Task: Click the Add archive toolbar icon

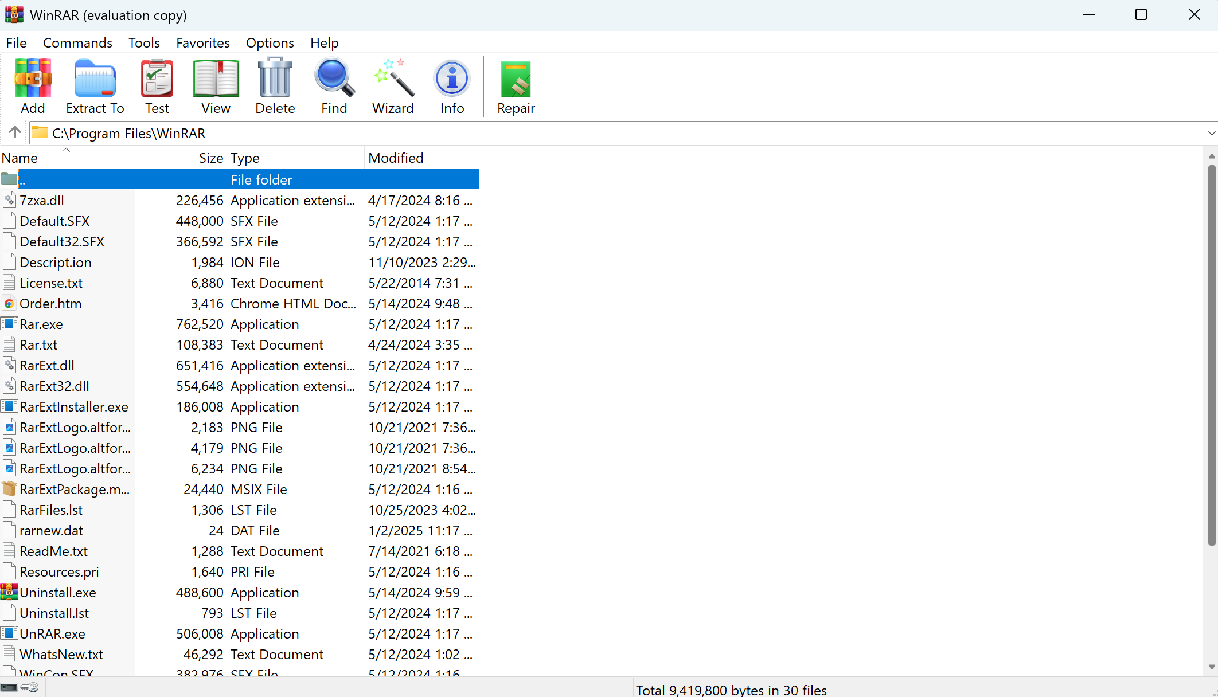Action: (33, 79)
